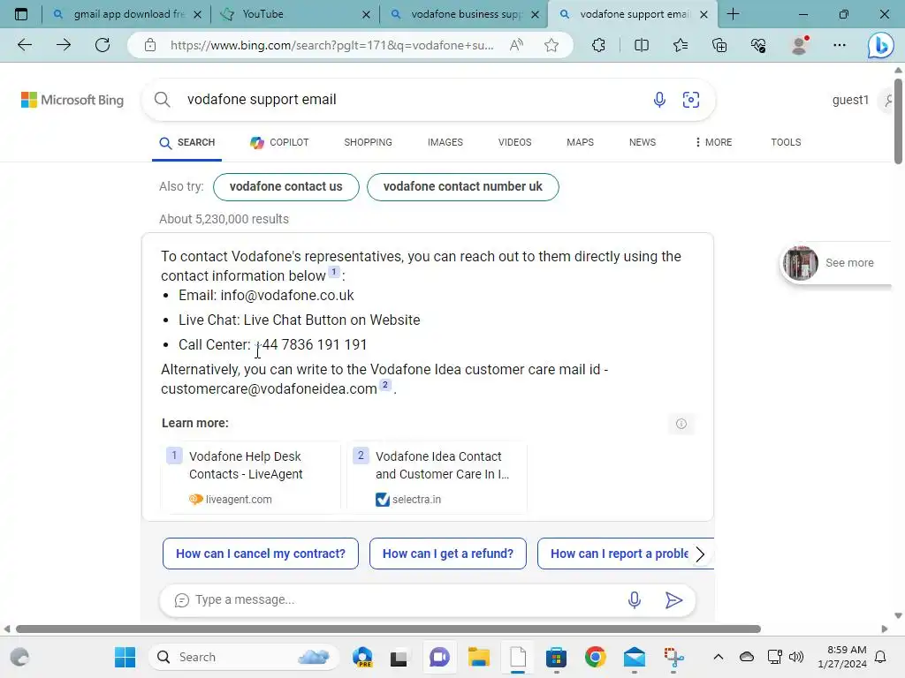Open the TOOLS search options
This screenshot has height=678, width=905.
coord(786,142)
